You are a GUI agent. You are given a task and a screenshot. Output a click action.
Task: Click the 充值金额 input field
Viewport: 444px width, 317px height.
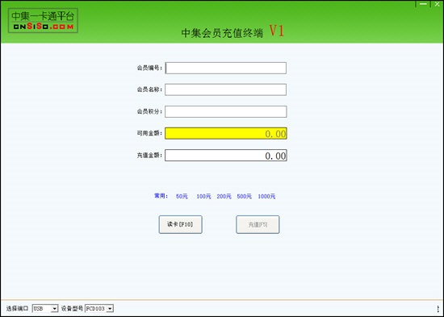[x=226, y=156]
